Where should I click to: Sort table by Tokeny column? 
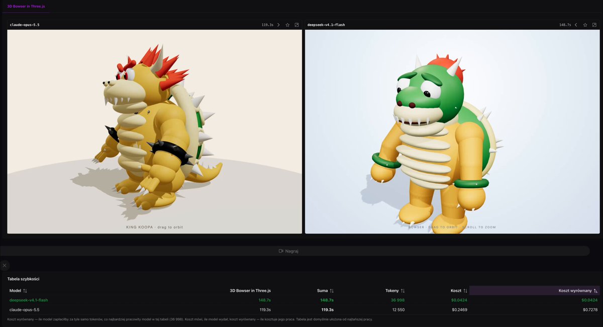pyautogui.click(x=395, y=290)
